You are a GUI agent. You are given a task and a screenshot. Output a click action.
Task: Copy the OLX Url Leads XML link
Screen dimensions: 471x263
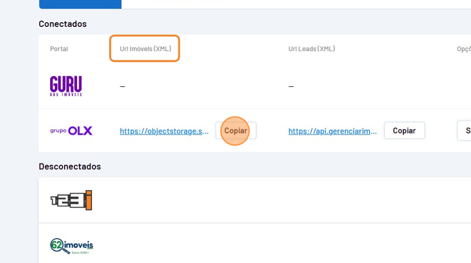(x=404, y=131)
